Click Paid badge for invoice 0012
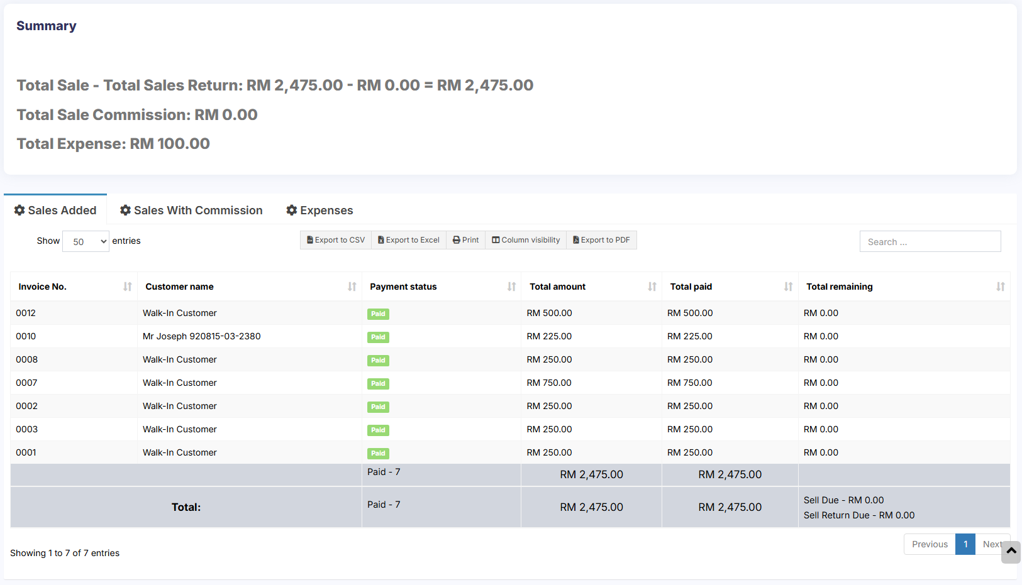Viewport: 1022px width, 585px height. (x=378, y=314)
